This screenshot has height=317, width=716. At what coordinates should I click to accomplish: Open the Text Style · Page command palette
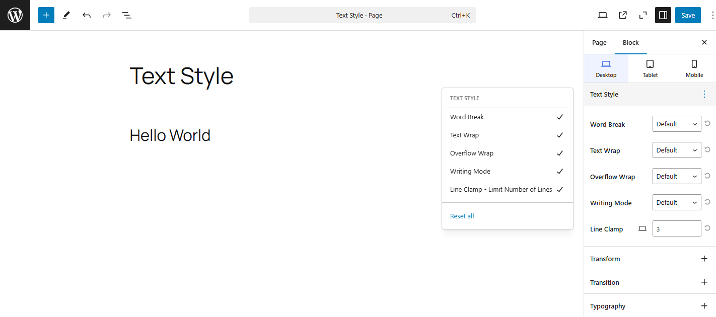363,15
